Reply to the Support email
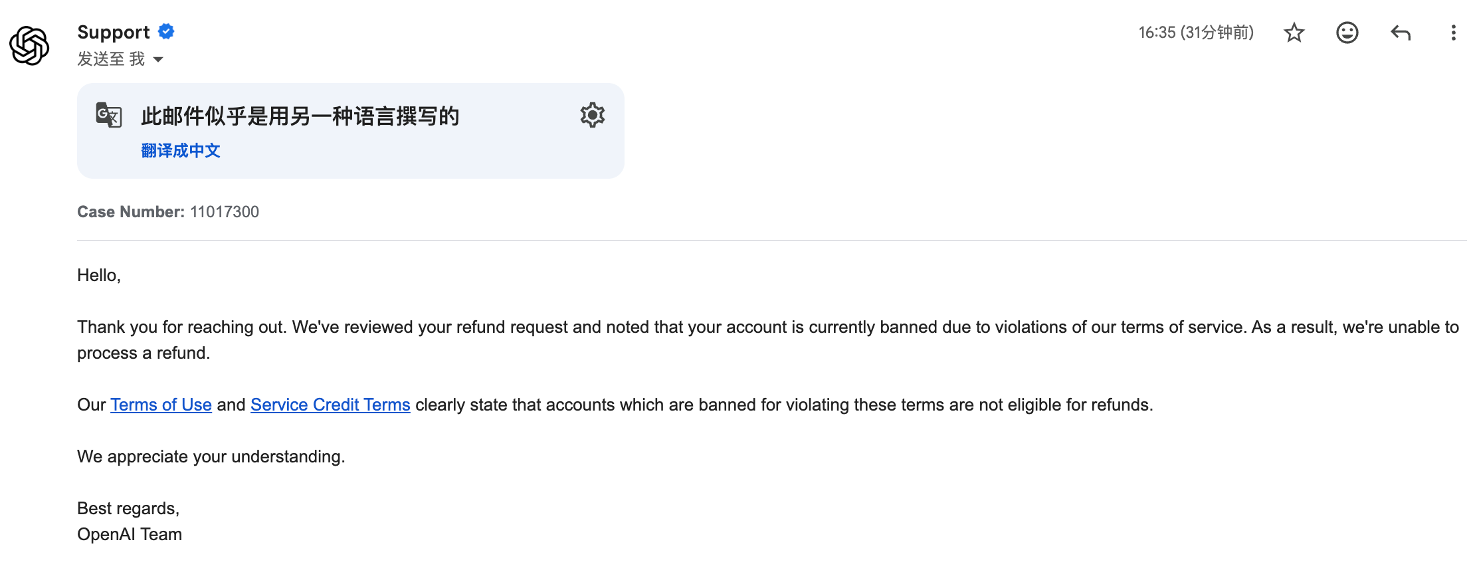 [1400, 33]
